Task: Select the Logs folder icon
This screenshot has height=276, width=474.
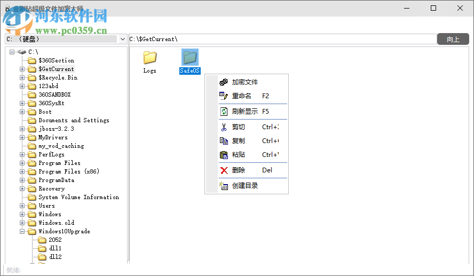Action: click(149, 58)
